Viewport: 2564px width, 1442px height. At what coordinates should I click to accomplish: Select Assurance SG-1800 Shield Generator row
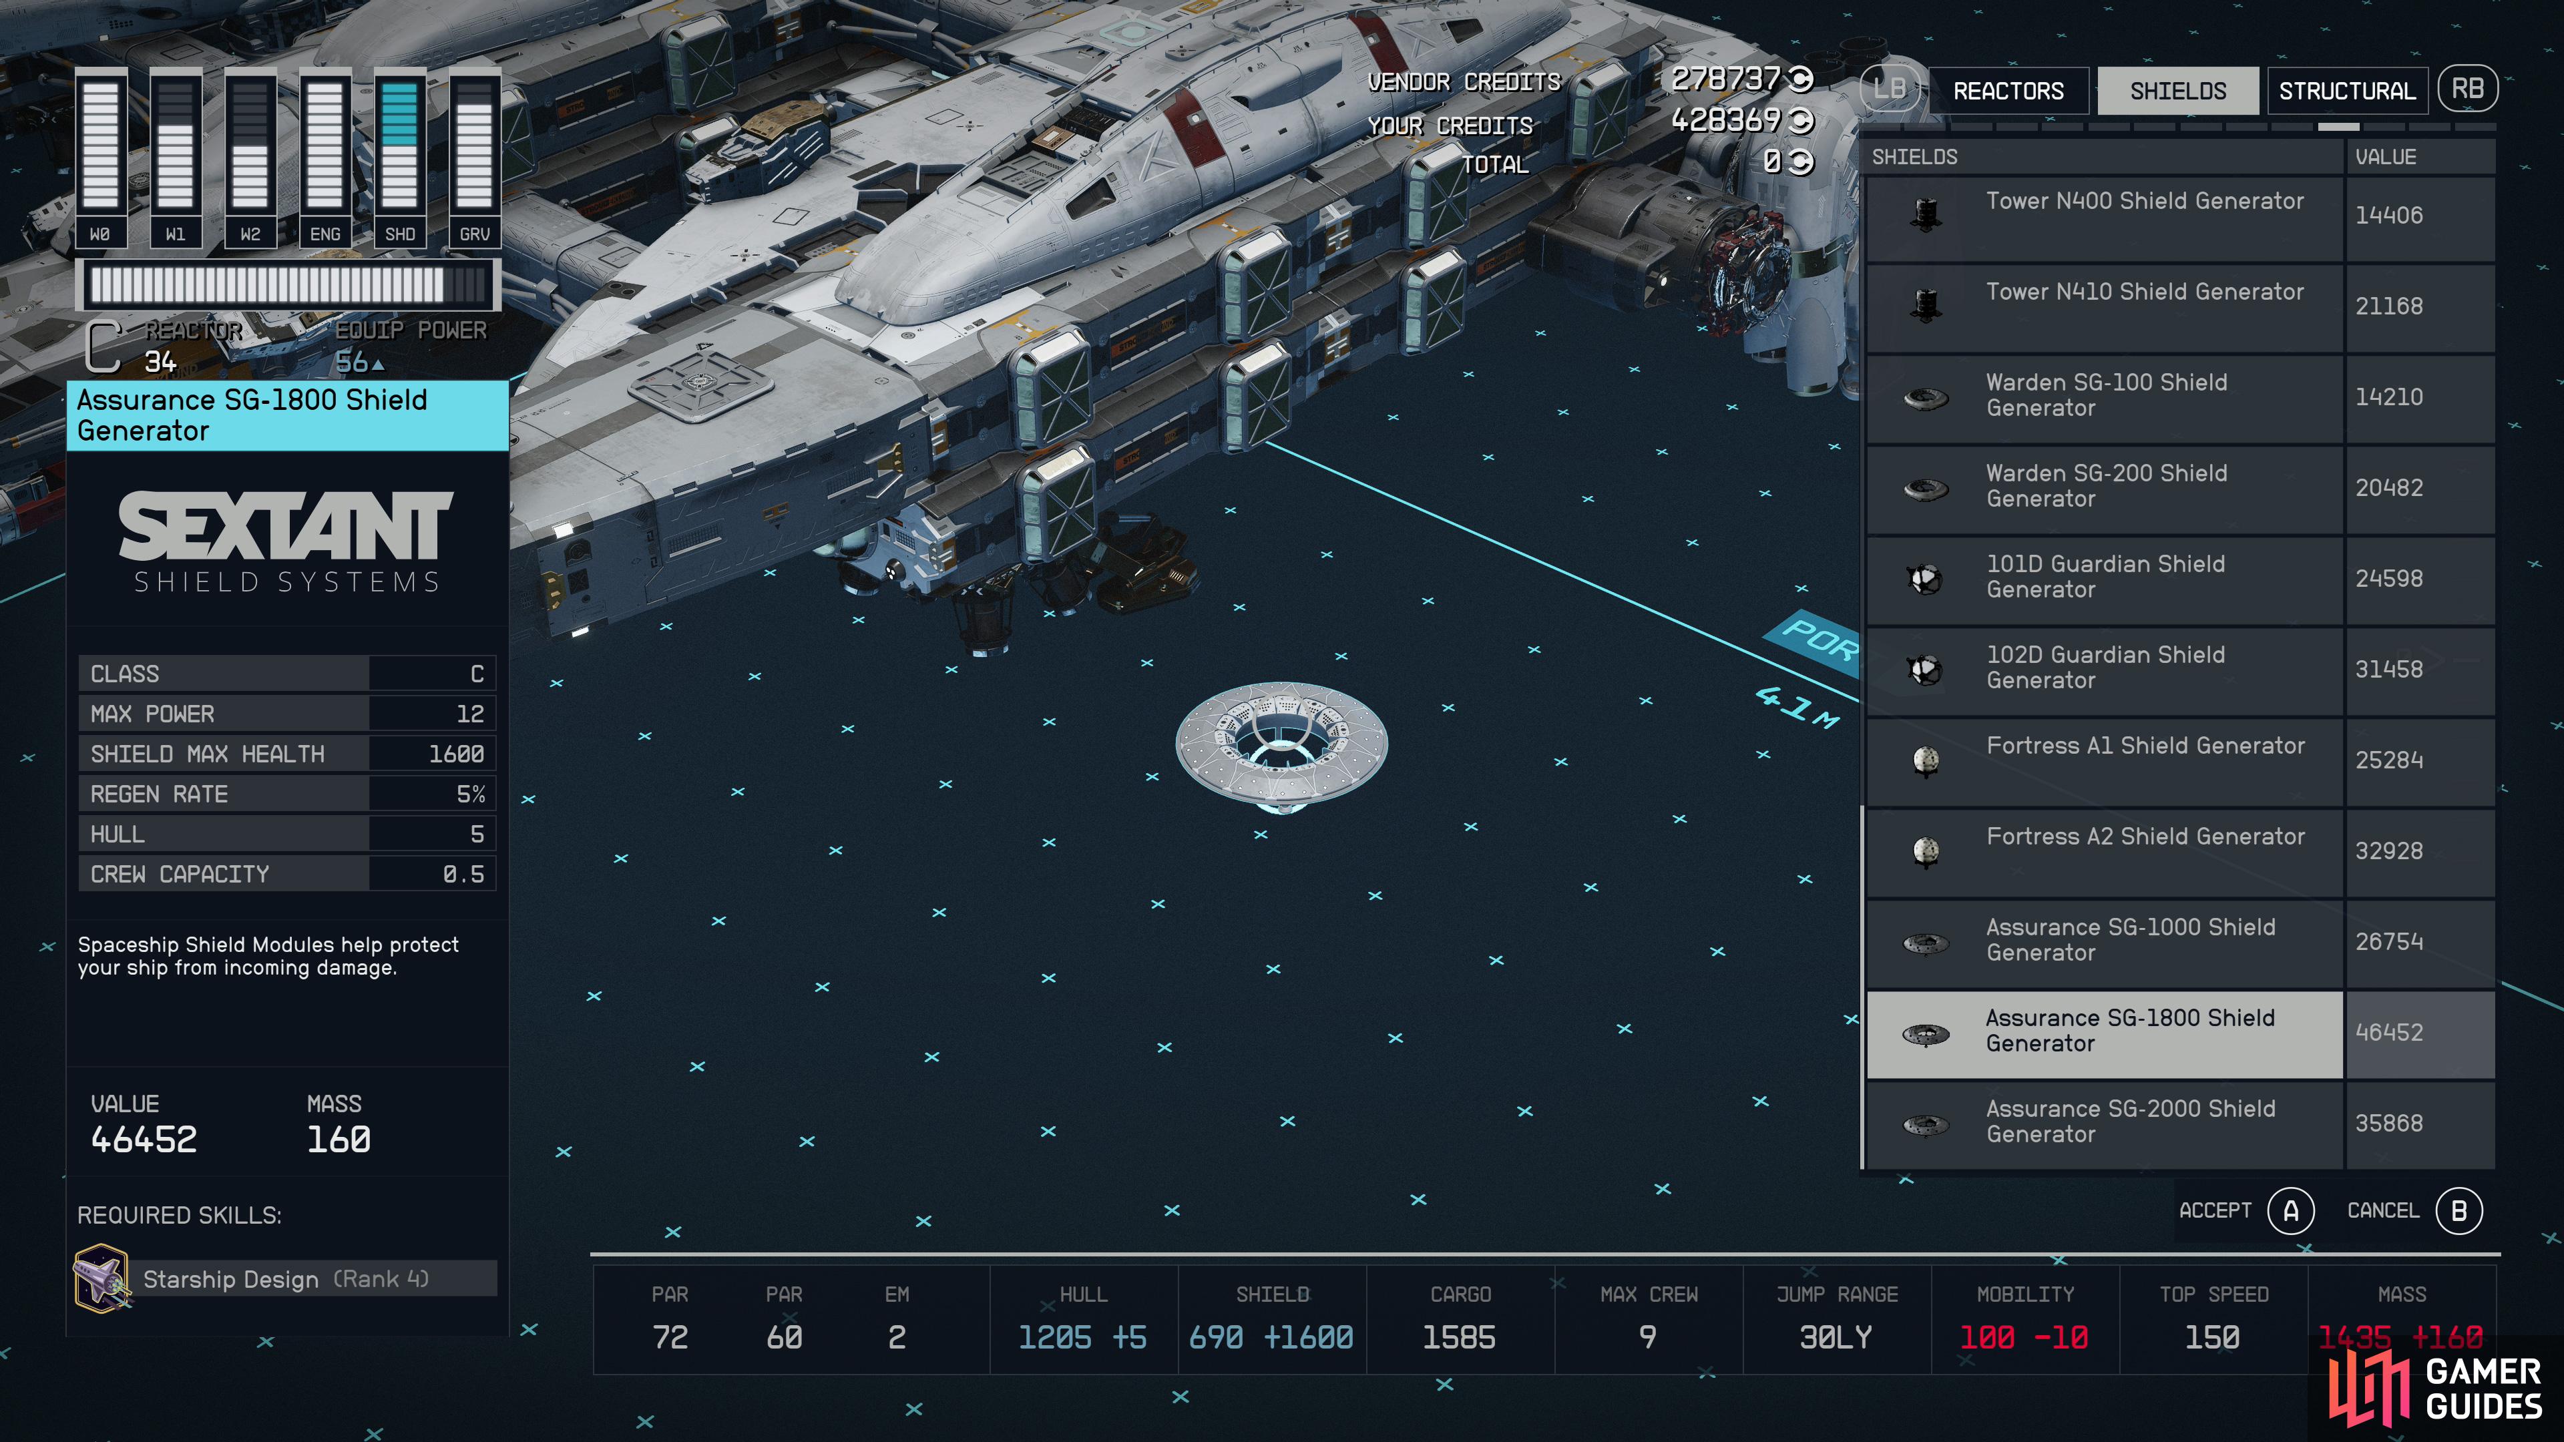(2180, 1035)
